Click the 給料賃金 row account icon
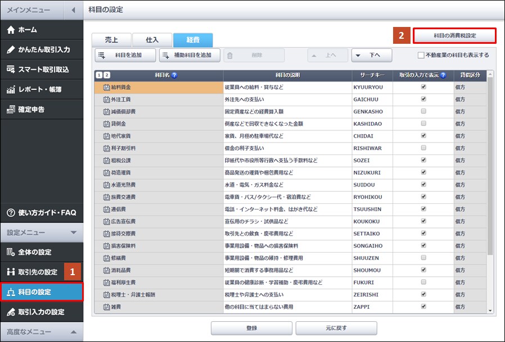The width and height of the screenshot is (505, 342). click(106, 87)
